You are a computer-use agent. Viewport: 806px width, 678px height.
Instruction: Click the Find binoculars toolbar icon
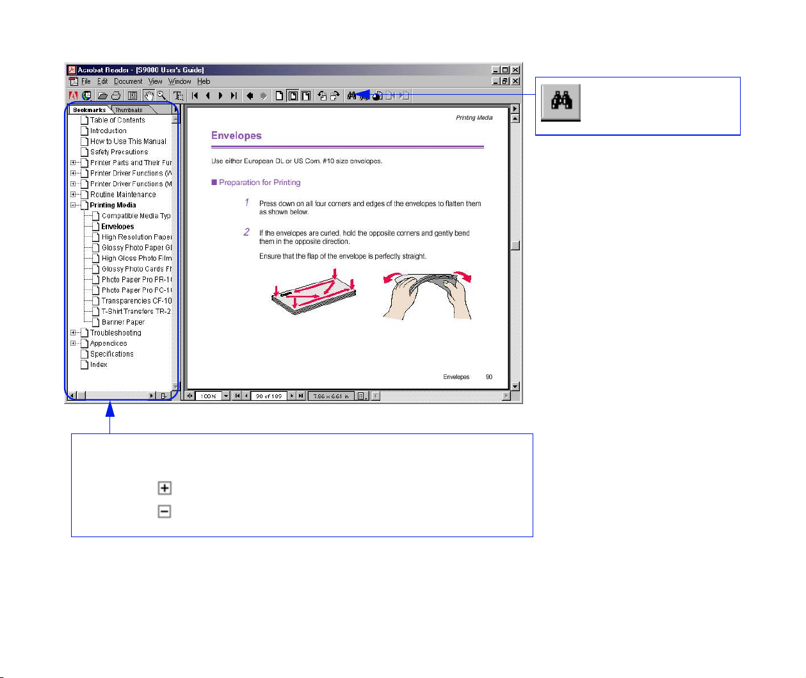pyautogui.click(x=351, y=96)
